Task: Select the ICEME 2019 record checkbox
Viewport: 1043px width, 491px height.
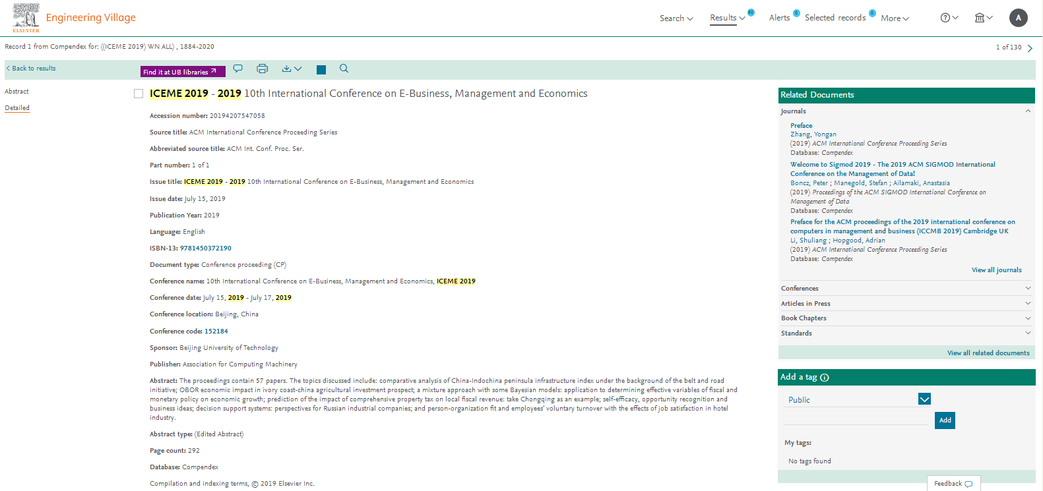Action: [x=139, y=94]
